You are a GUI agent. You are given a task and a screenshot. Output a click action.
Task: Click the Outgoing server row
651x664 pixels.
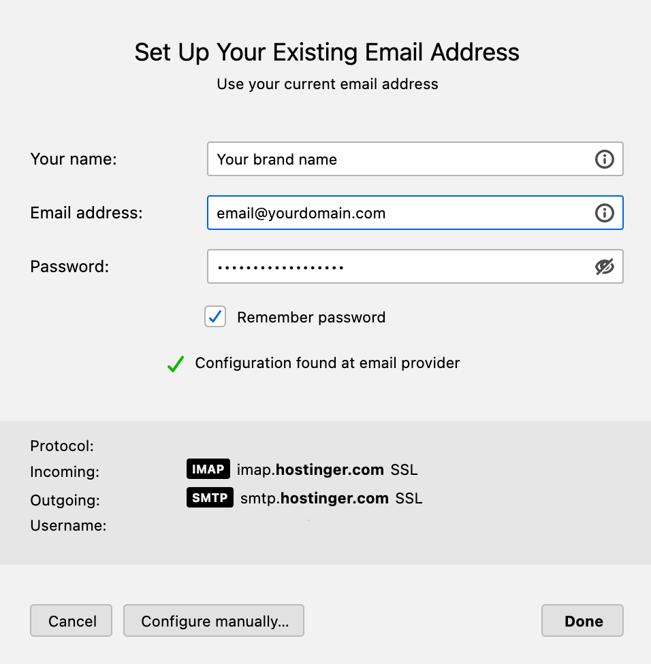[x=64, y=500]
